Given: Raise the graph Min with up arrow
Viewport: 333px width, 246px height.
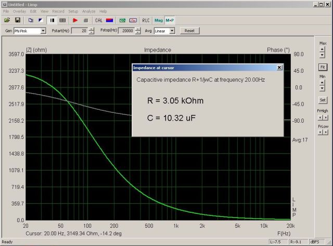Looking at the screenshot, I should (322, 83).
